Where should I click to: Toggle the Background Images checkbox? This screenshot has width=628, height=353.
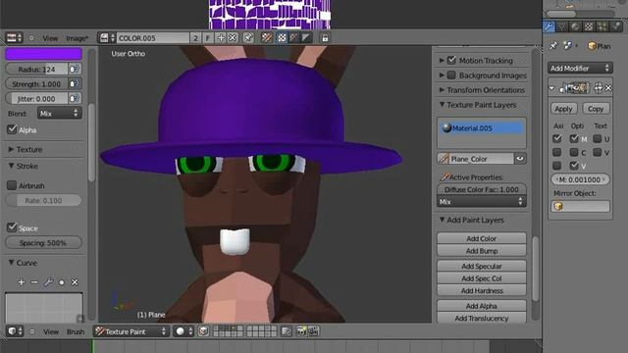451,76
